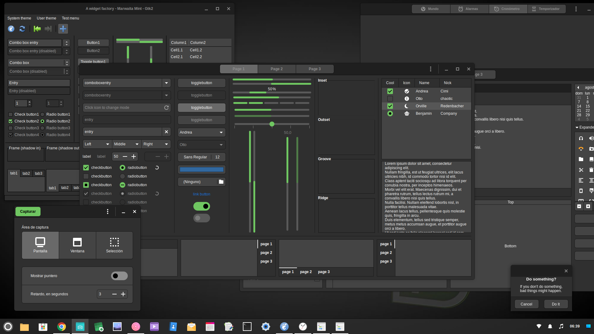Viewport: 594px width, 334px height.
Task: Select the Ventana capture area option
Action: point(77,245)
